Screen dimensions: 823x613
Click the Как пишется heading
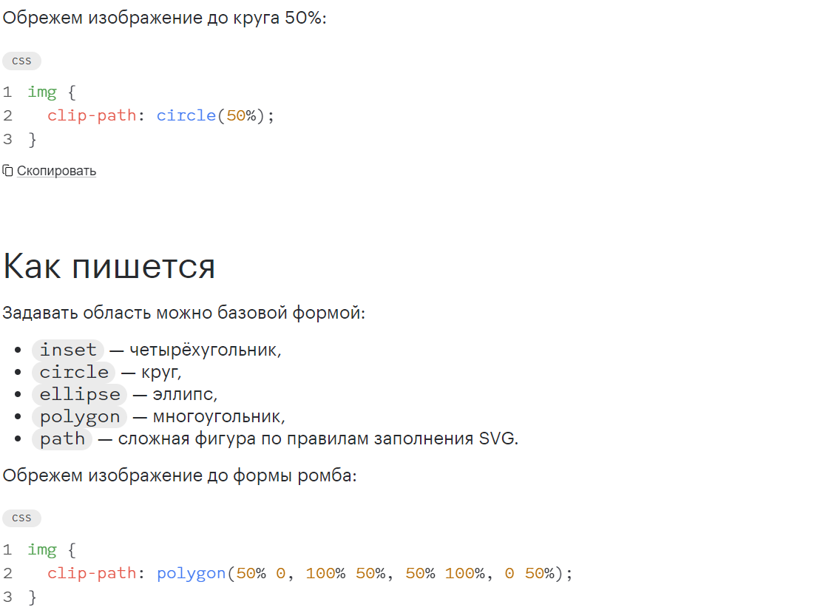109,266
